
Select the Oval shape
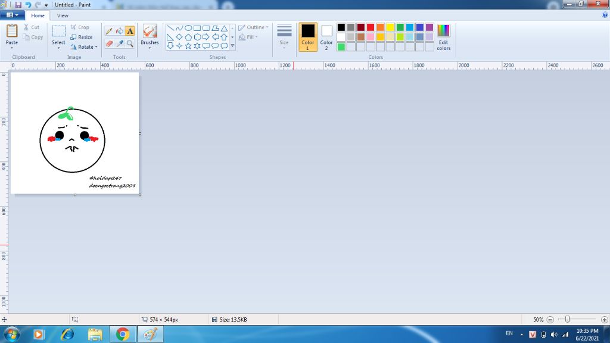[x=188, y=27]
